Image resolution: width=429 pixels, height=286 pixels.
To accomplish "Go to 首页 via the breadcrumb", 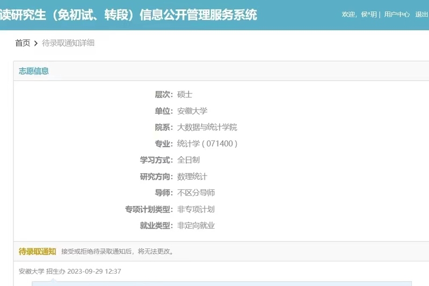I will click(23, 43).
